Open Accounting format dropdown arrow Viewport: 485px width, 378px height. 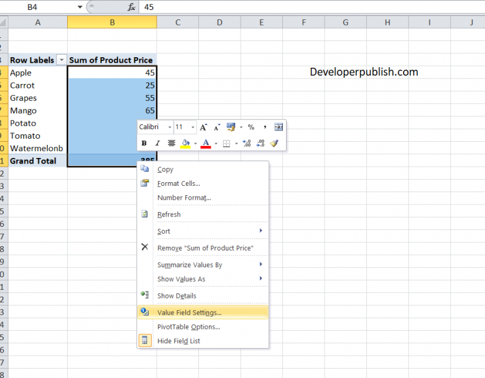(x=241, y=127)
